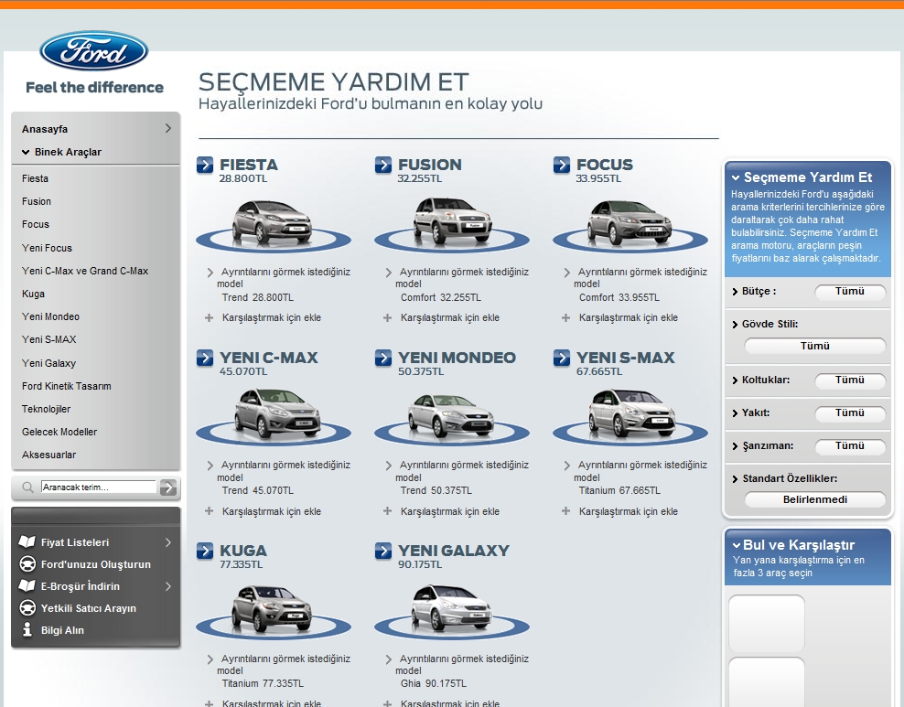Collapse the Seçmeme Yardım Et panel
This screenshot has width=904, height=707.
[736, 178]
